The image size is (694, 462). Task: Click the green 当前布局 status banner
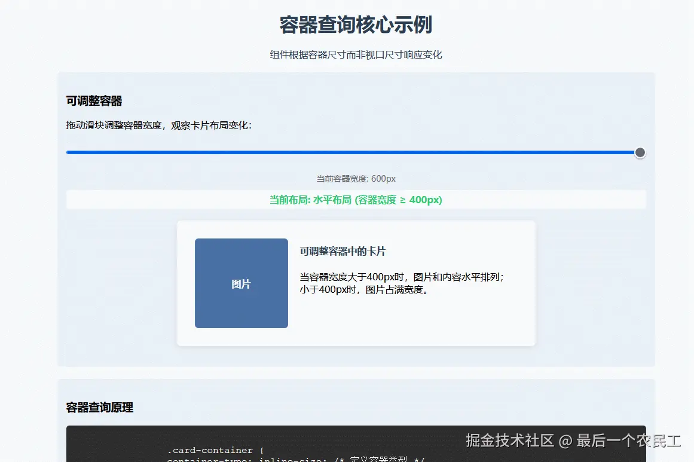tap(356, 199)
